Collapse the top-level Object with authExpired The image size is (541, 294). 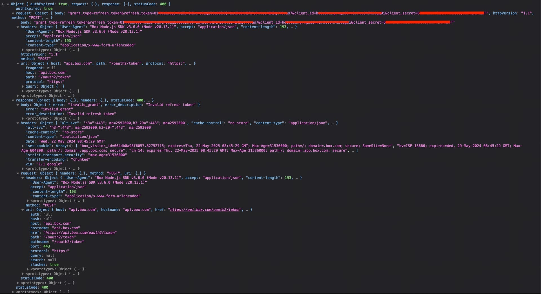(x=8, y=4)
